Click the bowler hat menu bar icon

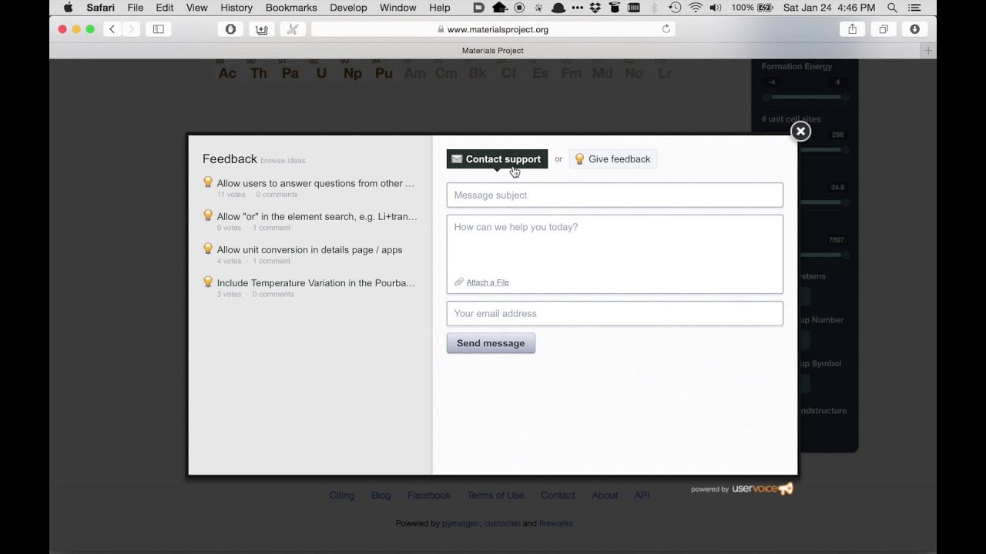click(x=558, y=8)
